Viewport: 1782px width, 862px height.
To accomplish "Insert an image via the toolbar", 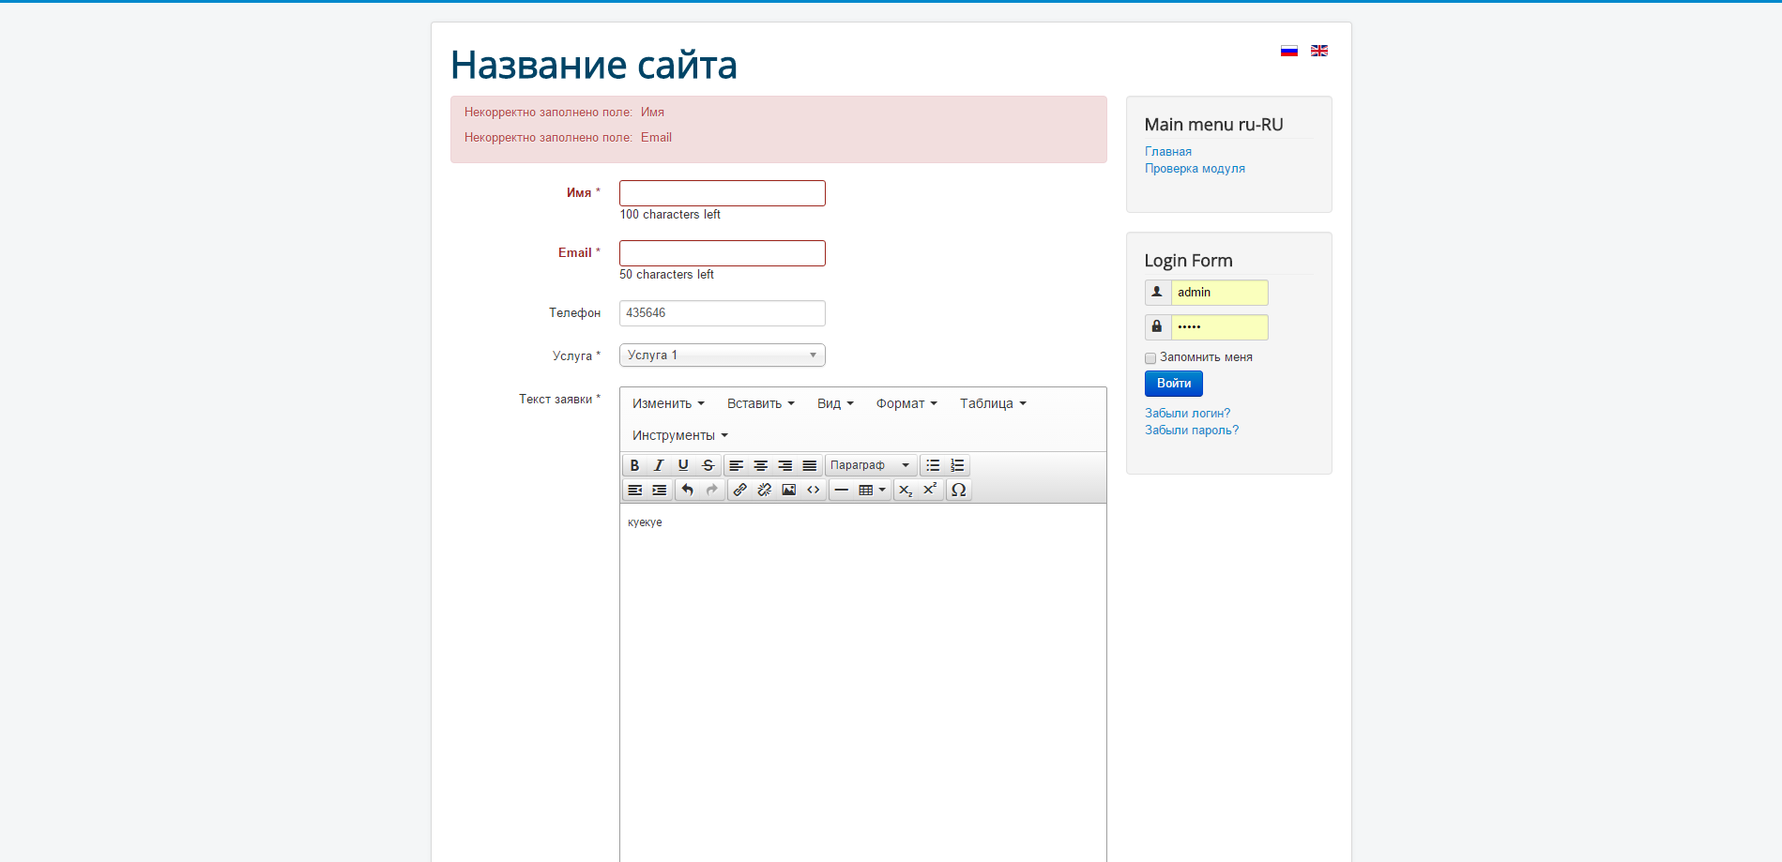I will click(789, 490).
